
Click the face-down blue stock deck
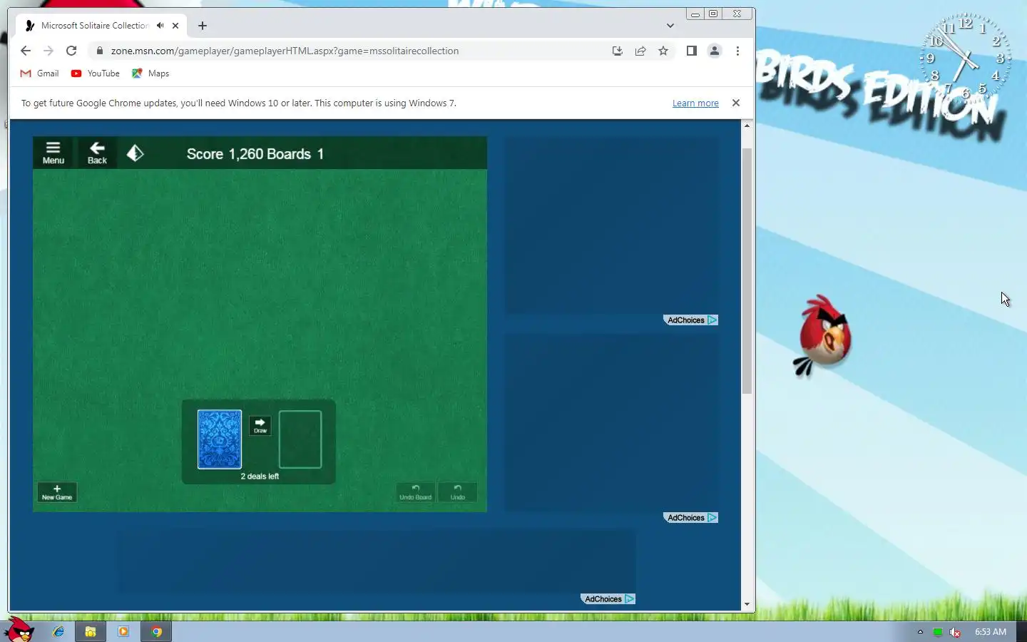[220, 439]
